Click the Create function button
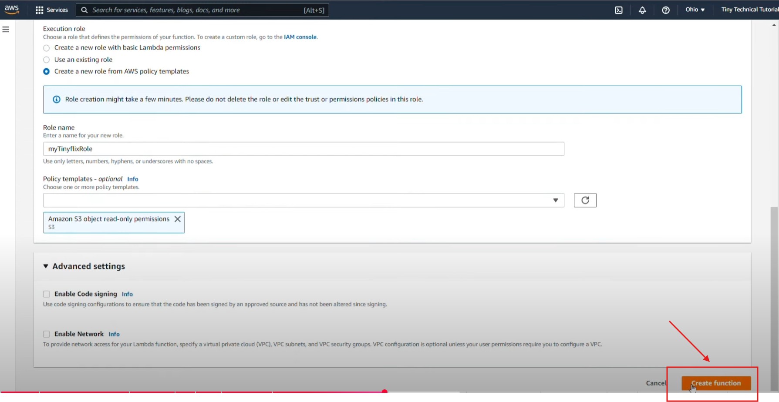The width and height of the screenshot is (779, 402). [x=716, y=383]
